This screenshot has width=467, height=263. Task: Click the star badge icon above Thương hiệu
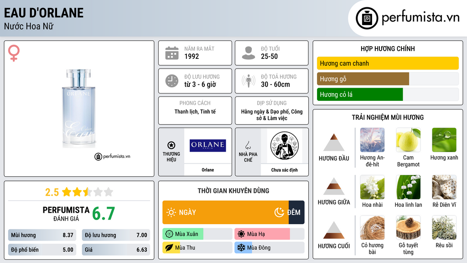171,145
